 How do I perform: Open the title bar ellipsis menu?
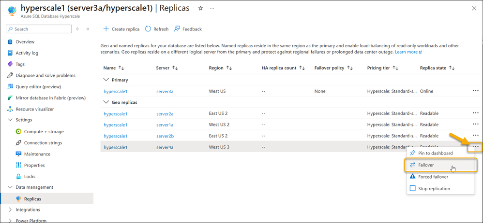coord(212,9)
